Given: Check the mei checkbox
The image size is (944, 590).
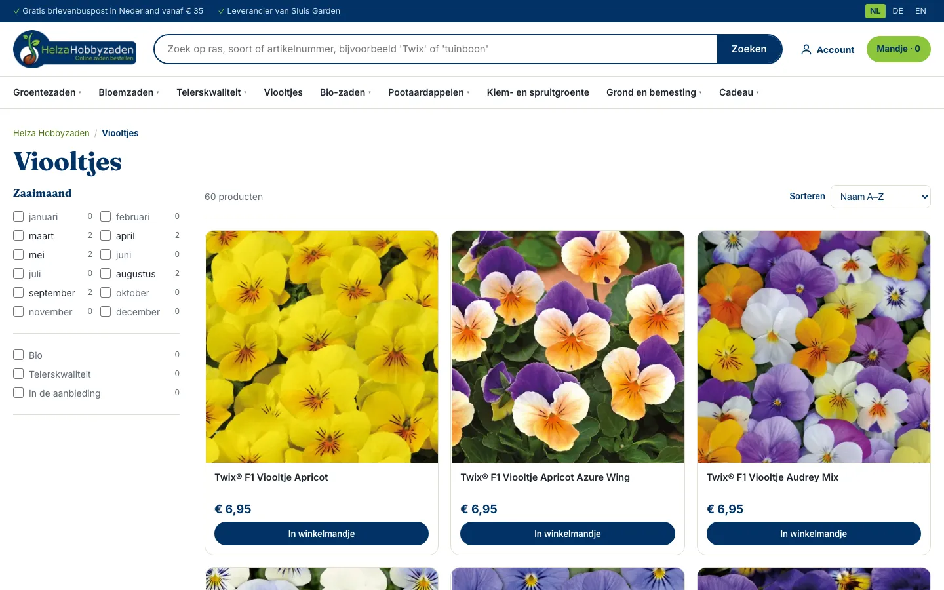Looking at the screenshot, I should coord(18,254).
